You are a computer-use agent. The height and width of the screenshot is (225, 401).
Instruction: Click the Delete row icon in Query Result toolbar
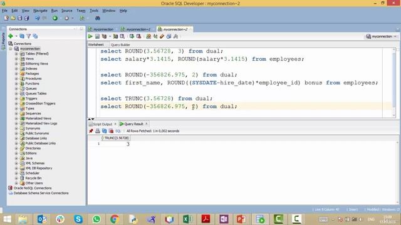coord(111,131)
